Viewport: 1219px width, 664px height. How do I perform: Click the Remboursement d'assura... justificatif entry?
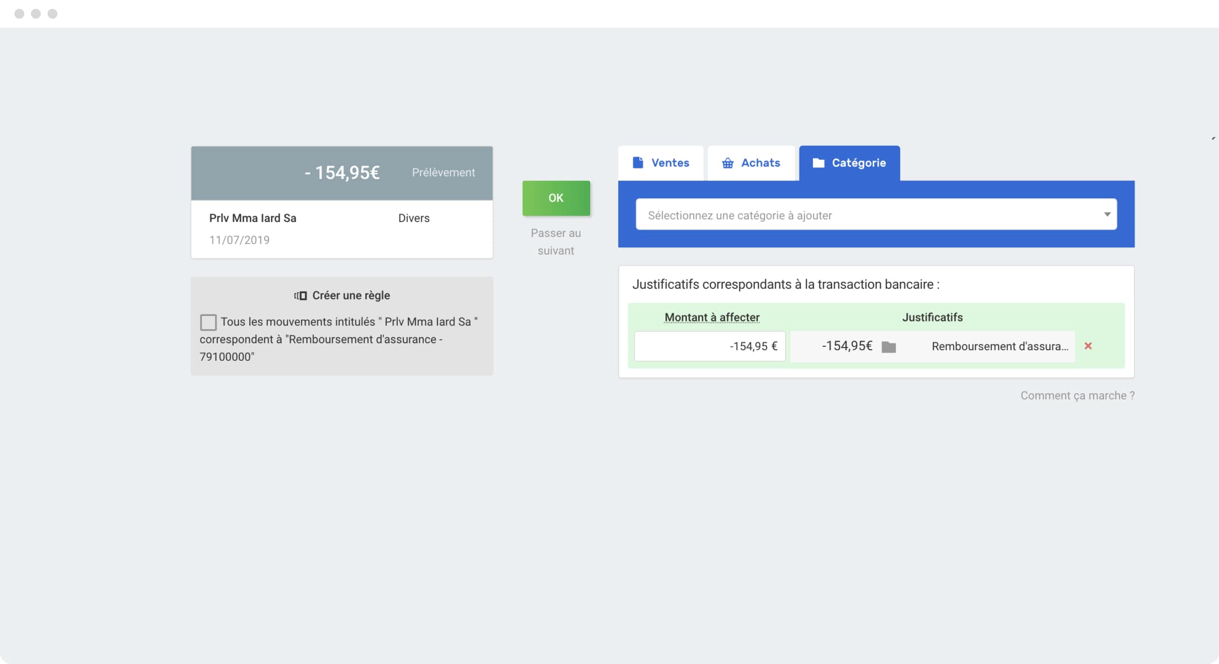coord(999,346)
